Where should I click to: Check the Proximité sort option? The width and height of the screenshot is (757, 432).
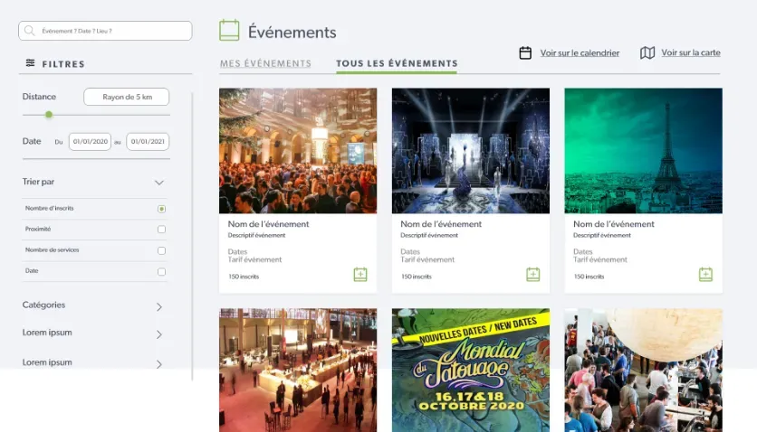click(161, 230)
